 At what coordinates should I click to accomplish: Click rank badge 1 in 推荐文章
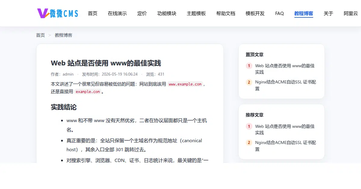point(249,126)
